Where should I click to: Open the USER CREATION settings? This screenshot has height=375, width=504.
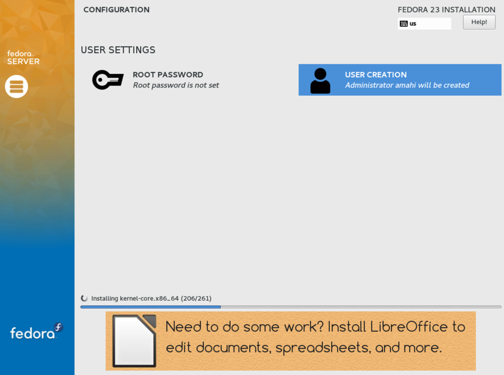tap(376, 75)
